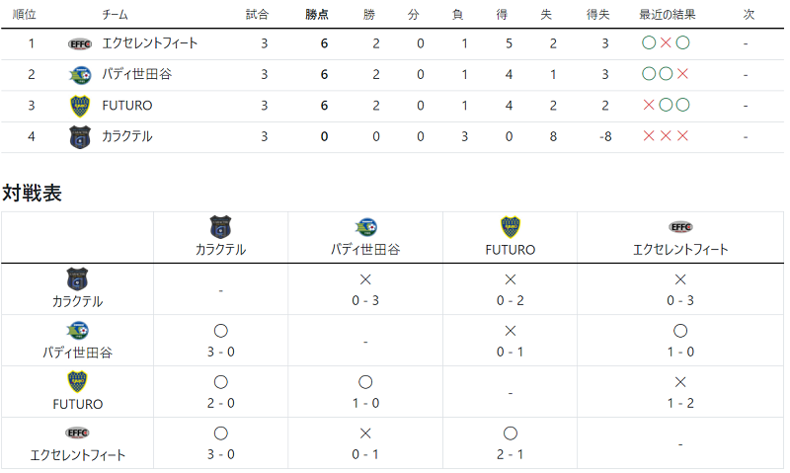Open the エクセレントフィート team name in the standings

click(x=150, y=43)
